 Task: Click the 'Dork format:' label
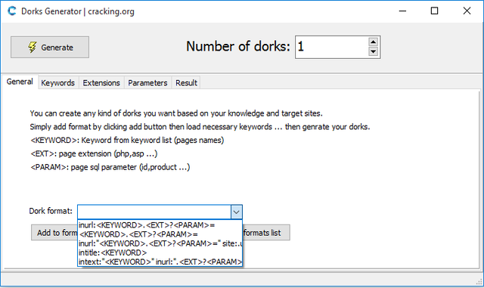pyautogui.click(x=51, y=211)
